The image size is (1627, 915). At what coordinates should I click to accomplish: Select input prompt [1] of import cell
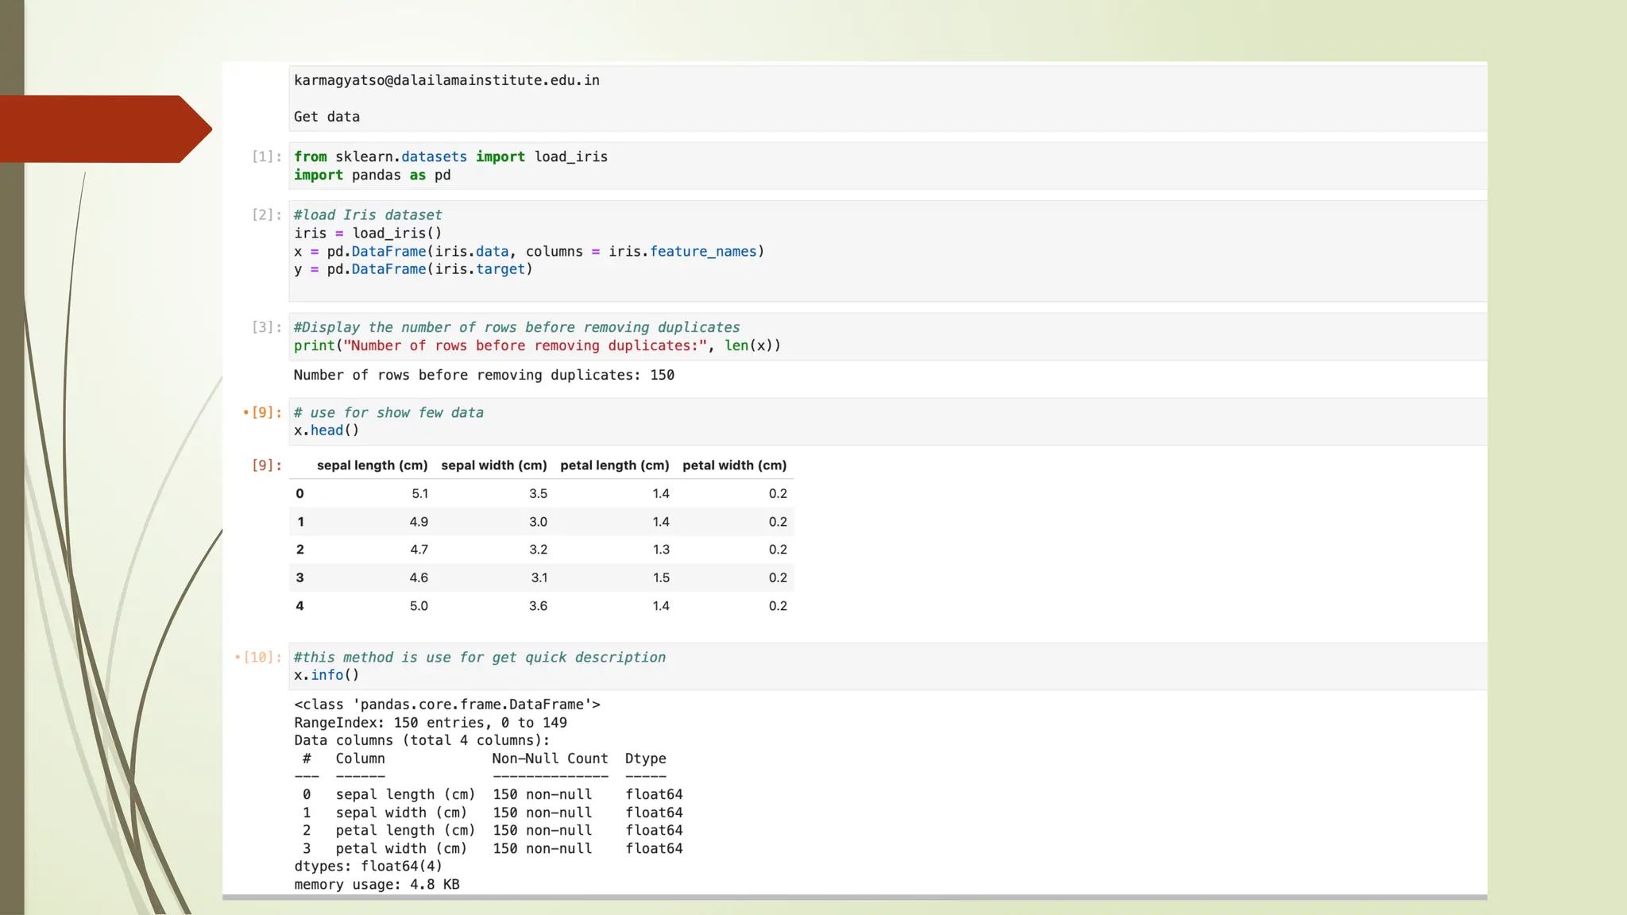click(x=266, y=156)
